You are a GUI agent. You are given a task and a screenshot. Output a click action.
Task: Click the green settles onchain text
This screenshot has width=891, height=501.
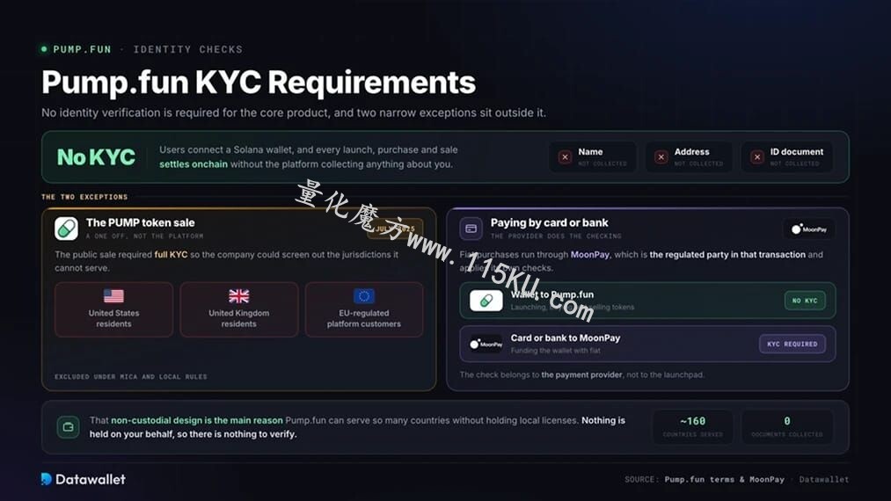coord(194,164)
